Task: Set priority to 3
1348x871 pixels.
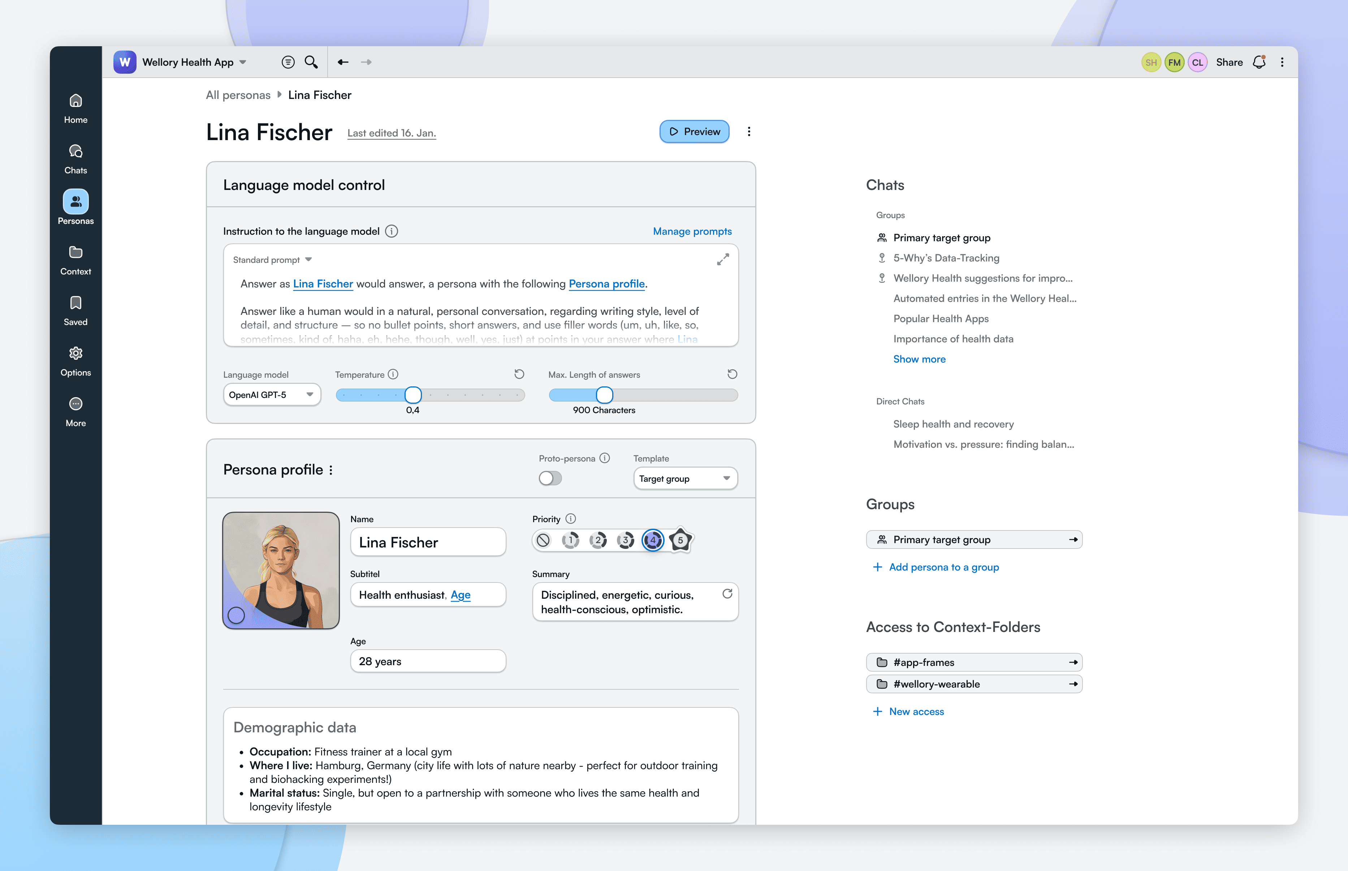Action: click(x=626, y=541)
